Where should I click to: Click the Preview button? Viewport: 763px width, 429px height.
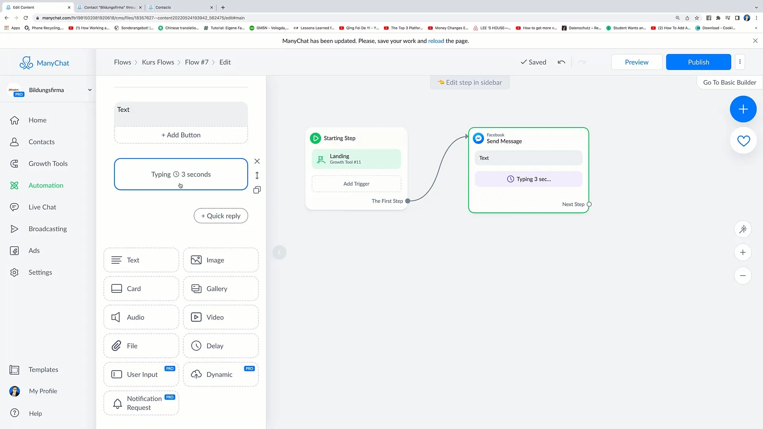637,62
